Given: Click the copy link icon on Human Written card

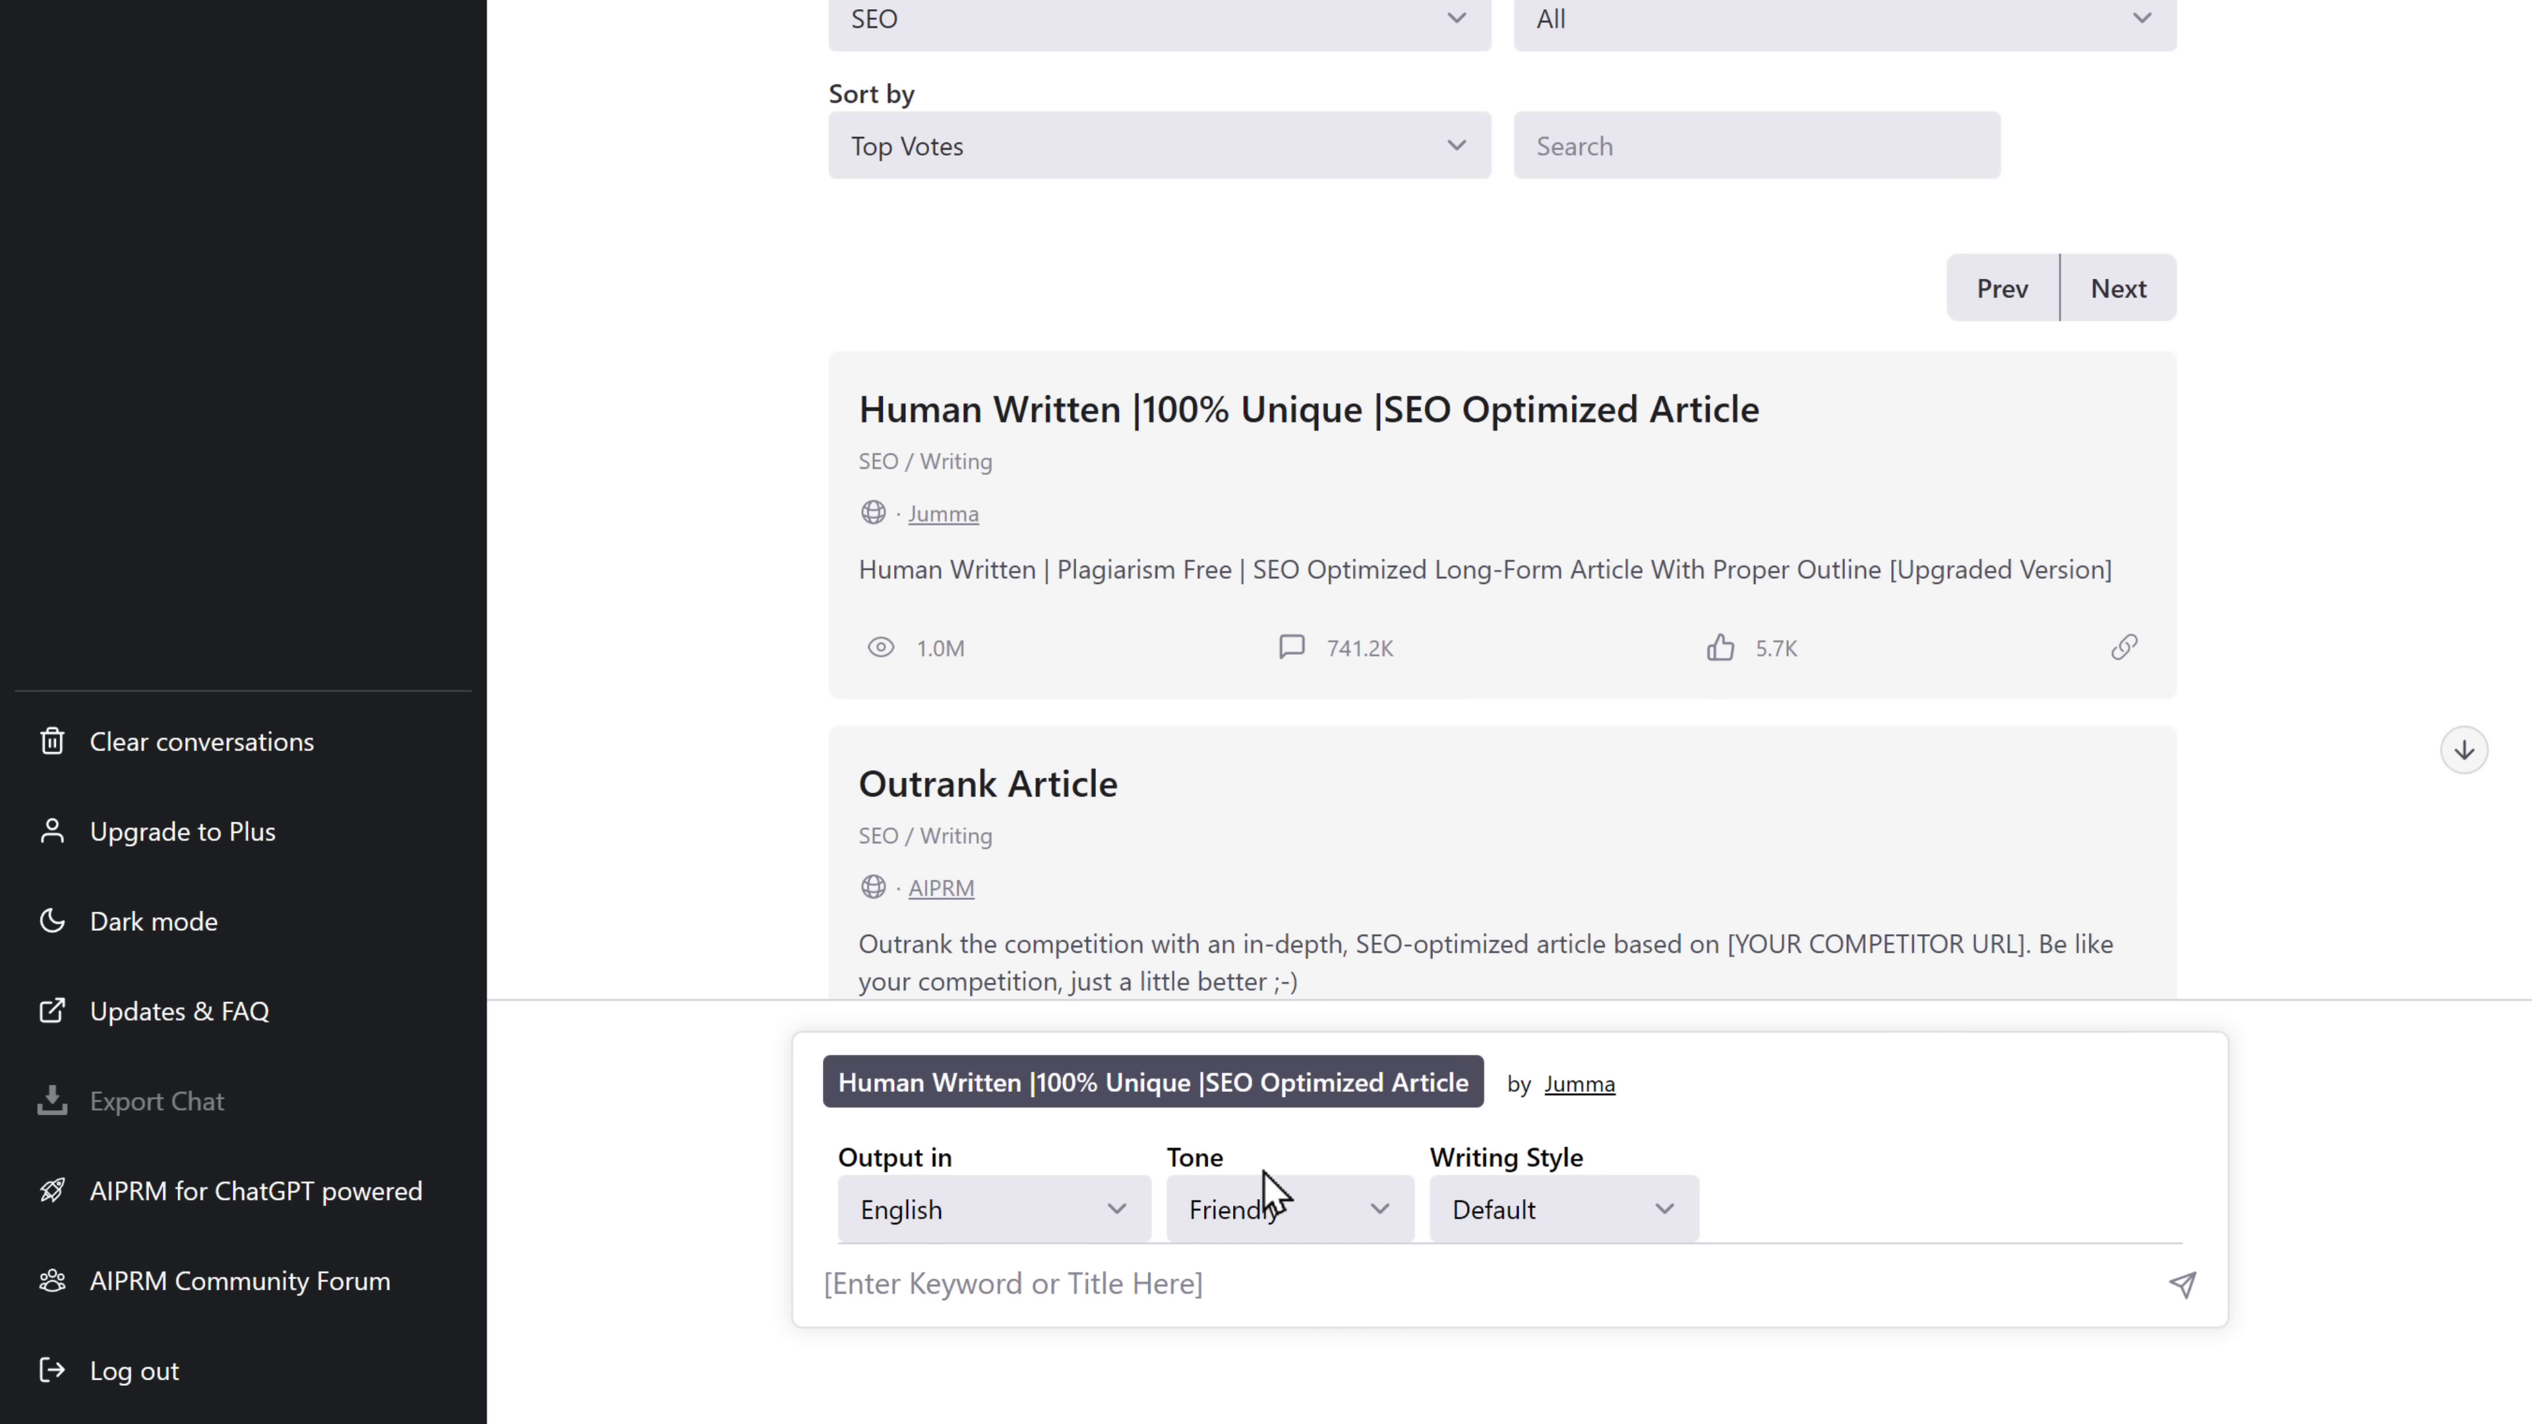Looking at the screenshot, I should pos(2123,647).
